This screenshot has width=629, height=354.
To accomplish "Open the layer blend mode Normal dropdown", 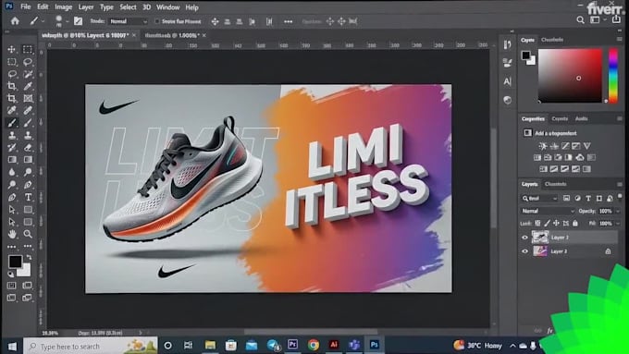I will coord(548,211).
